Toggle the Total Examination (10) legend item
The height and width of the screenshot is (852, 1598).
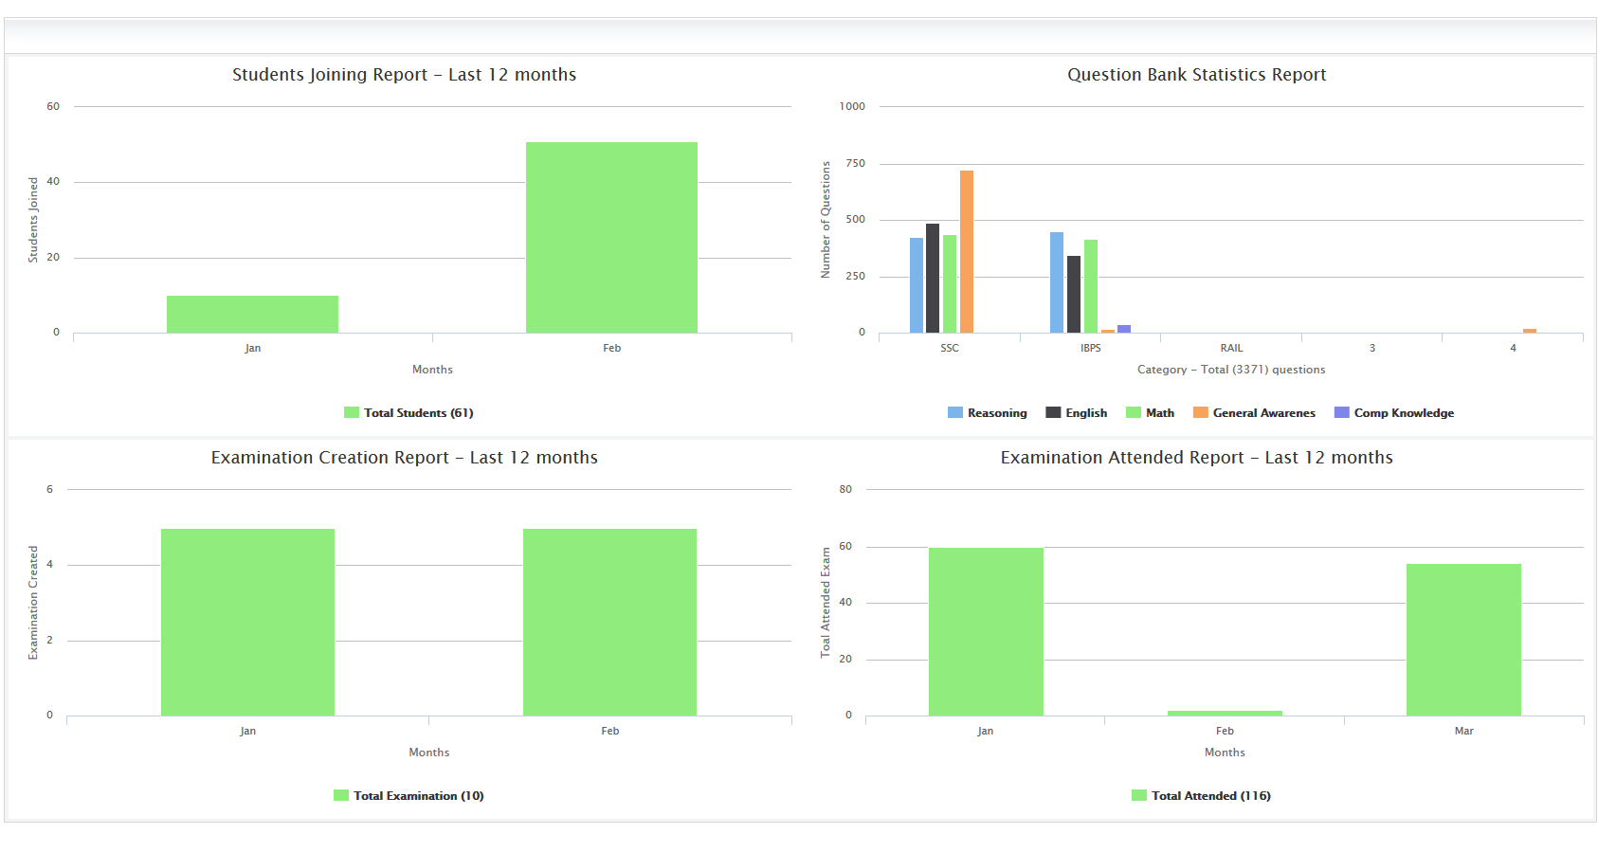409,795
